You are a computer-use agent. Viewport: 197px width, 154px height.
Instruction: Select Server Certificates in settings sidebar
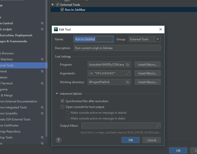click(x=9, y=125)
